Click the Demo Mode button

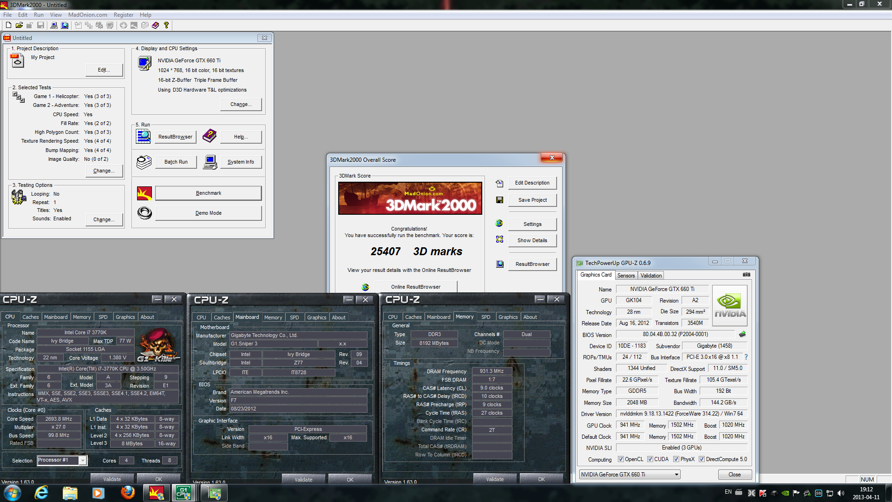pos(208,213)
